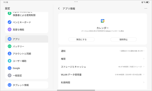Tap the カレンダー app name
The image size is (152, 91).
point(103,28)
